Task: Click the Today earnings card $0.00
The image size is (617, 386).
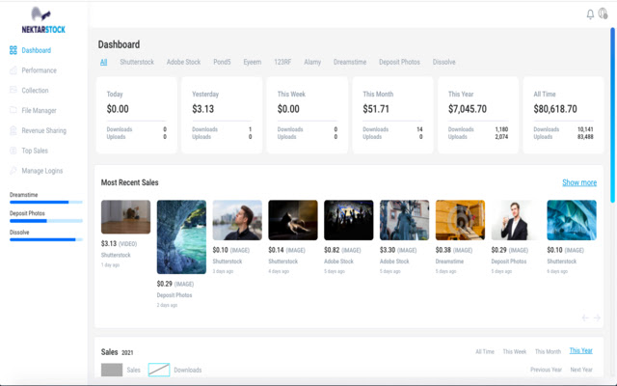Action: click(x=136, y=115)
